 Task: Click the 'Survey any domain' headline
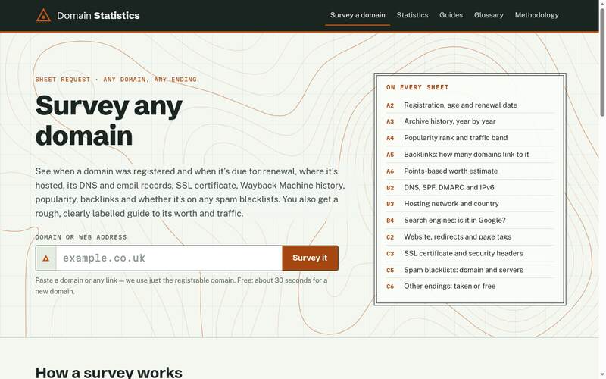(108, 121)
